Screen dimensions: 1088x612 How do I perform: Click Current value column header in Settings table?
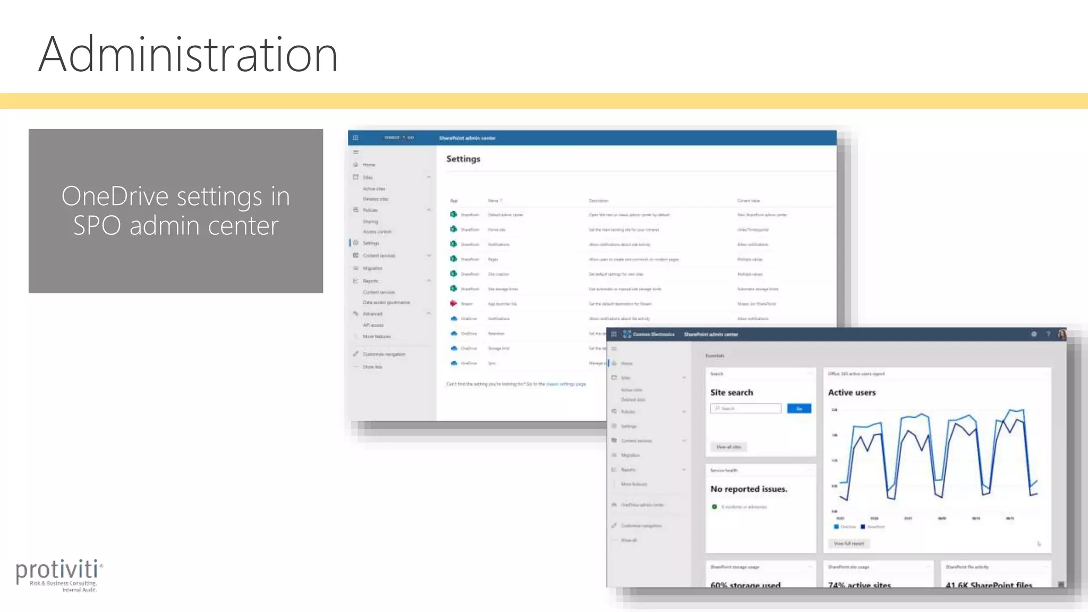(x=749, y=201)
